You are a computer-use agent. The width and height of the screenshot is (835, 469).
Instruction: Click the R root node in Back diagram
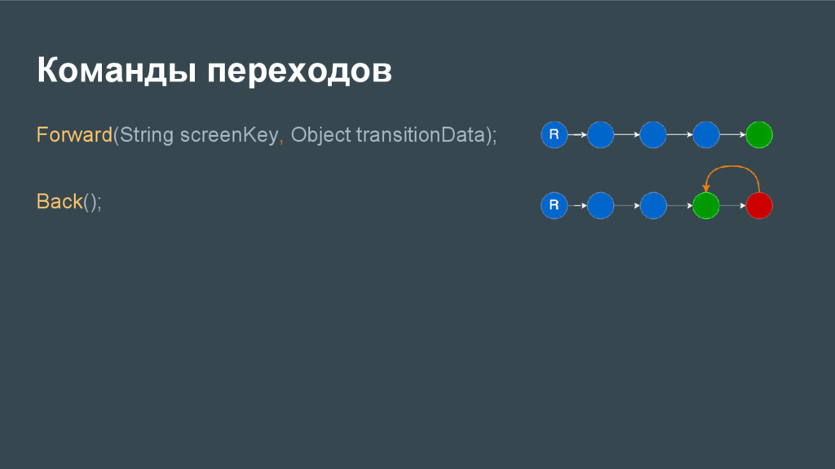click(554, 205)
